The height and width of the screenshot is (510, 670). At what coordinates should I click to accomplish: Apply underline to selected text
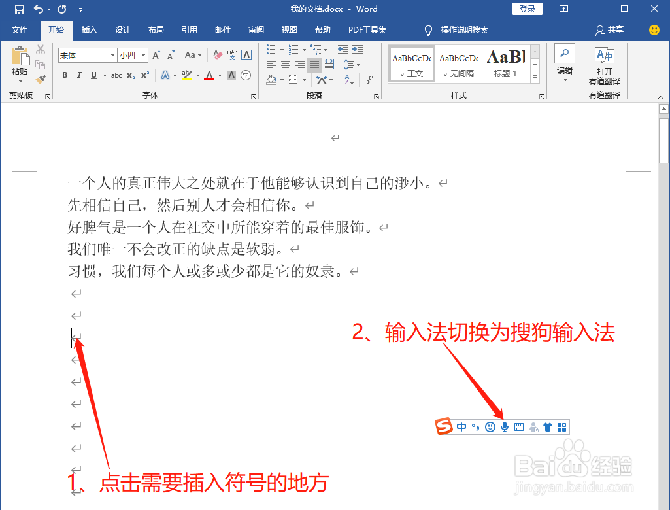click(x=93, y=75)
